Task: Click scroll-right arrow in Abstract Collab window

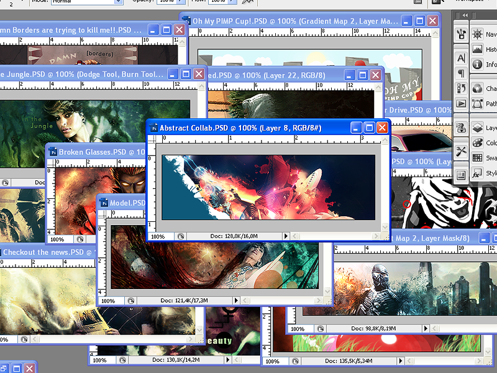Action: tap(376, 236)
